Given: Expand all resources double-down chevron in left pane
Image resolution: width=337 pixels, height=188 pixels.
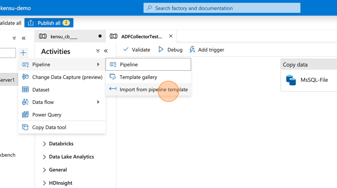Looking at the screenshot, I should [14, 38].
